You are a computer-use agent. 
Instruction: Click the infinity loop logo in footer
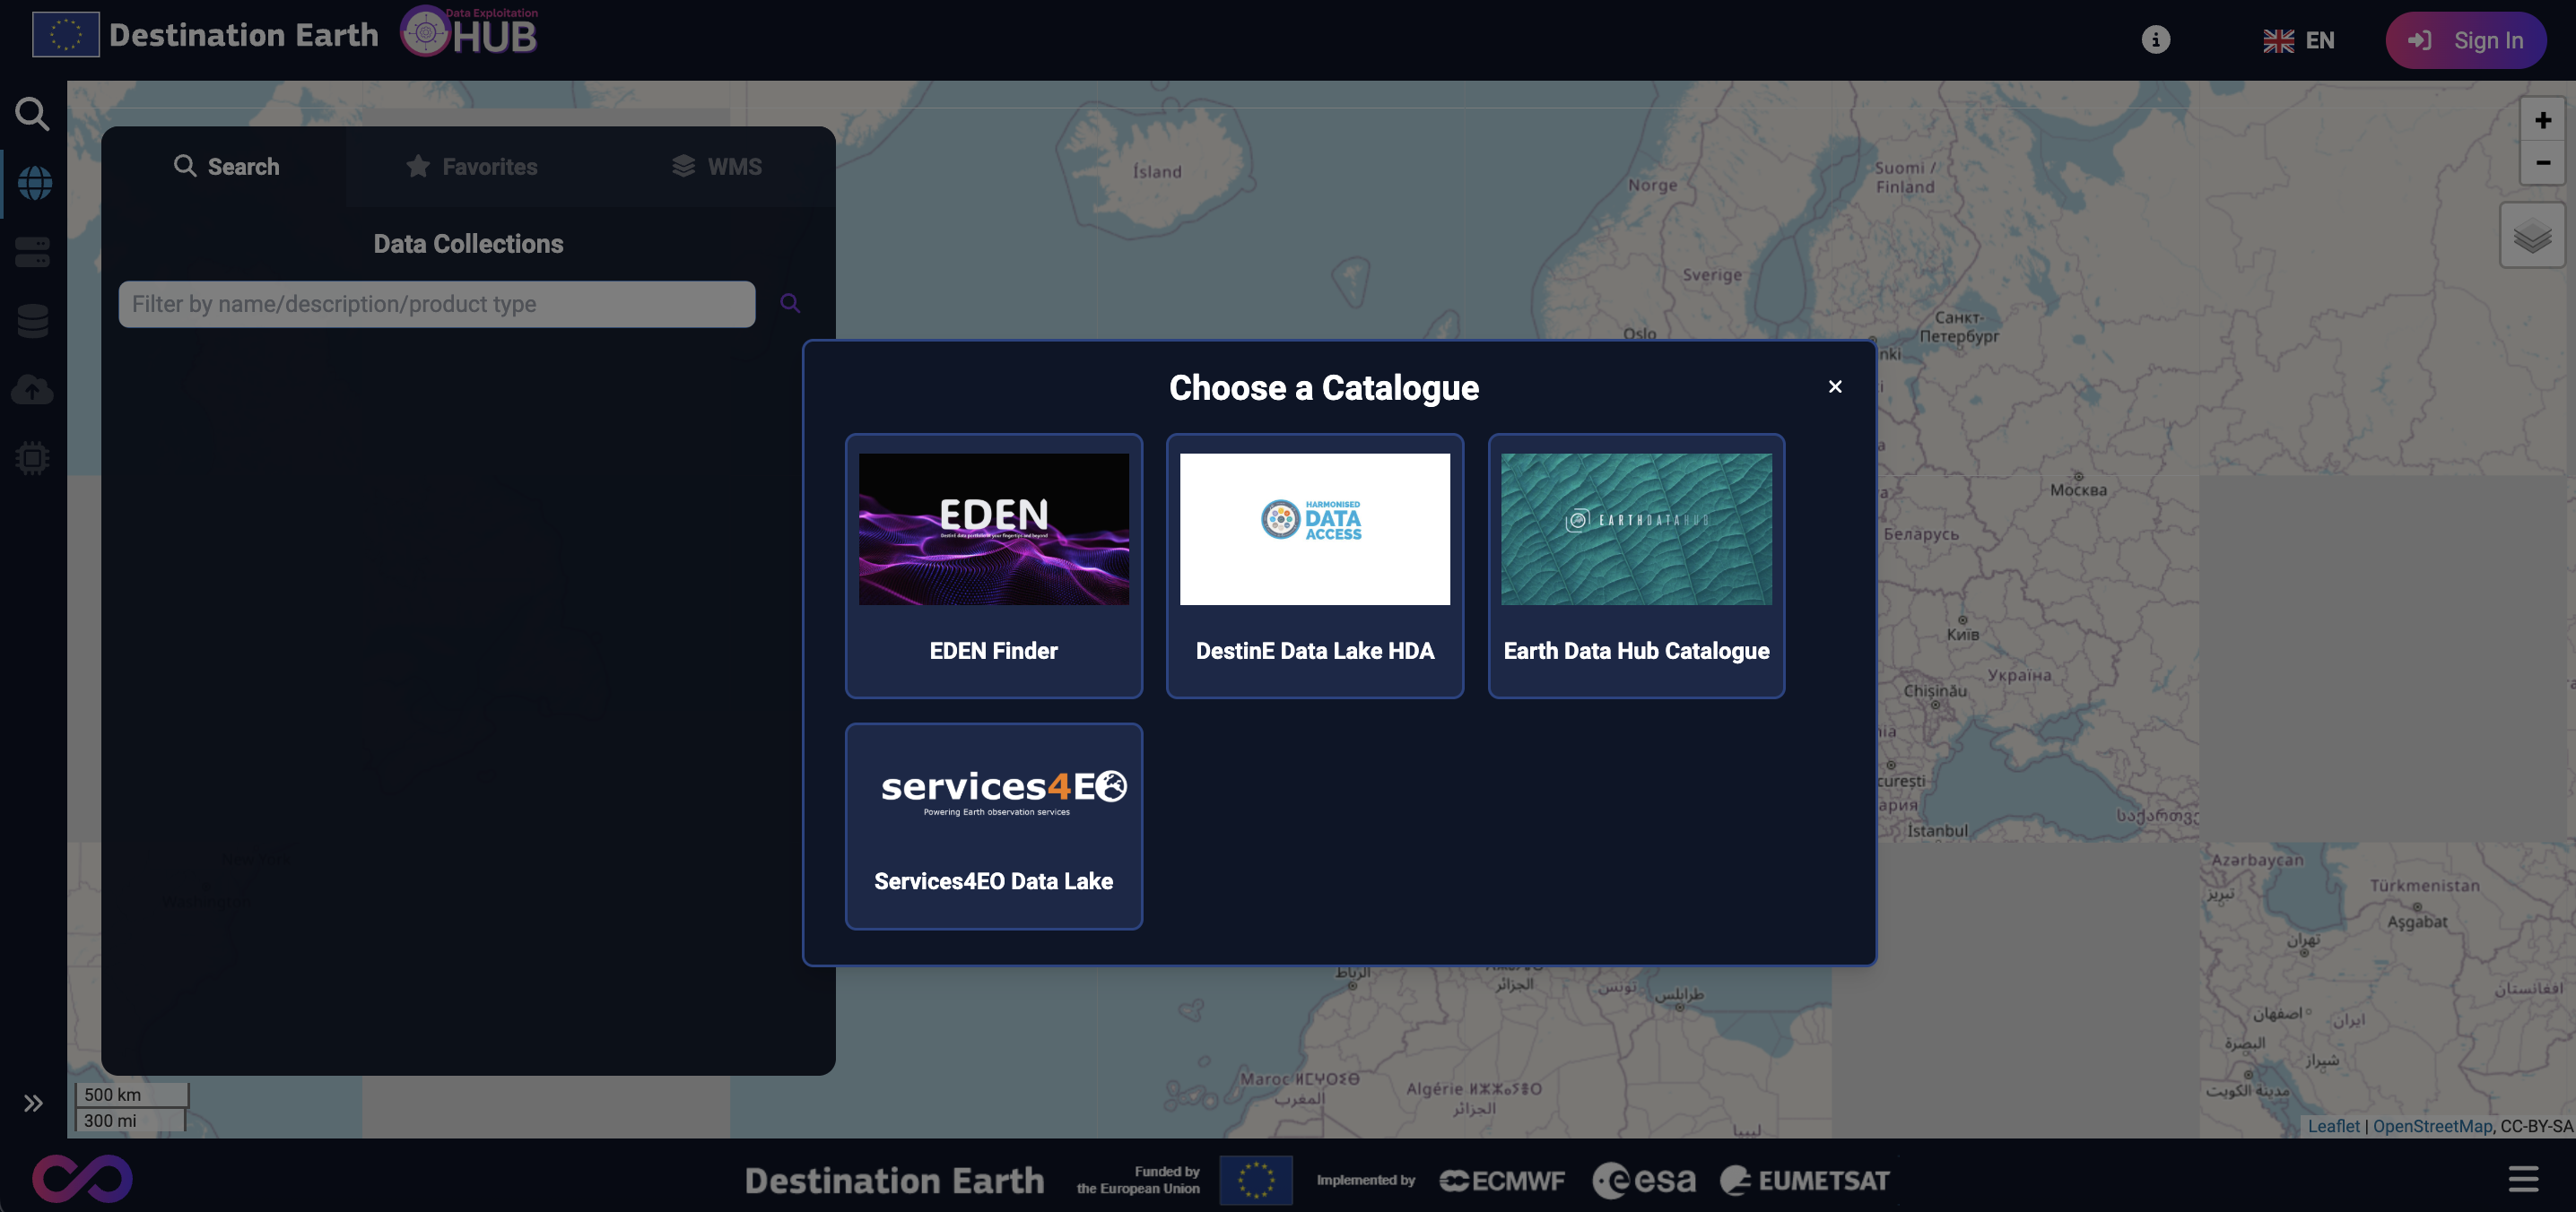(82, 1179)
